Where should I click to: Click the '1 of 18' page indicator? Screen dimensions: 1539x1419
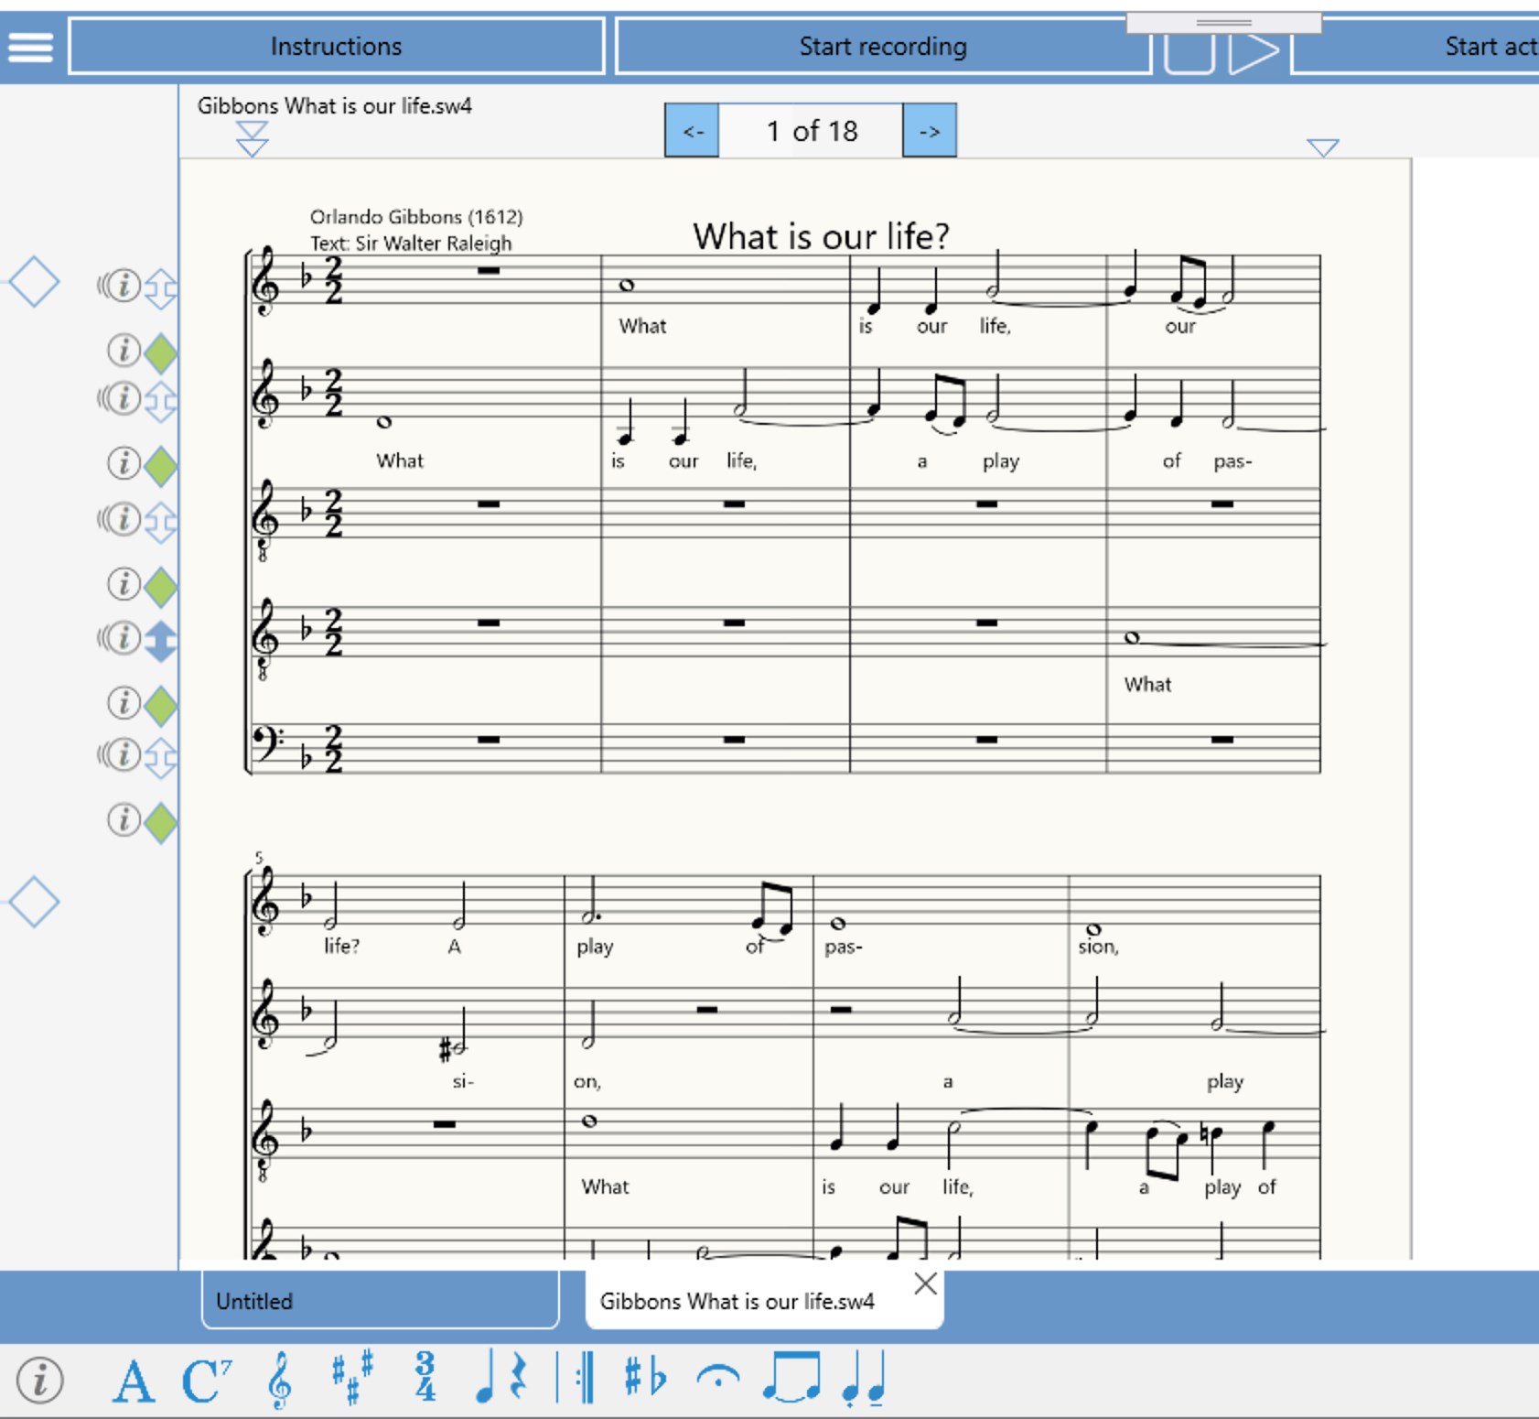(812, 131)
